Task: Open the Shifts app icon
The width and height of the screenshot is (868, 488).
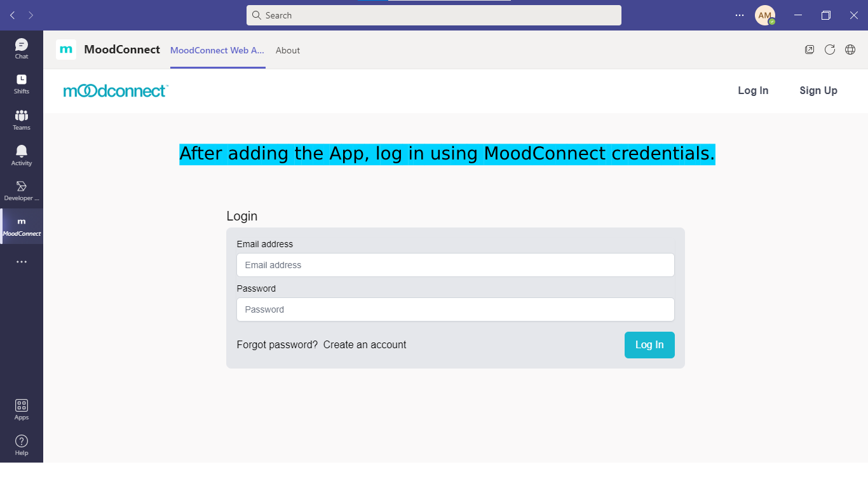Action: tap(22, 83)
